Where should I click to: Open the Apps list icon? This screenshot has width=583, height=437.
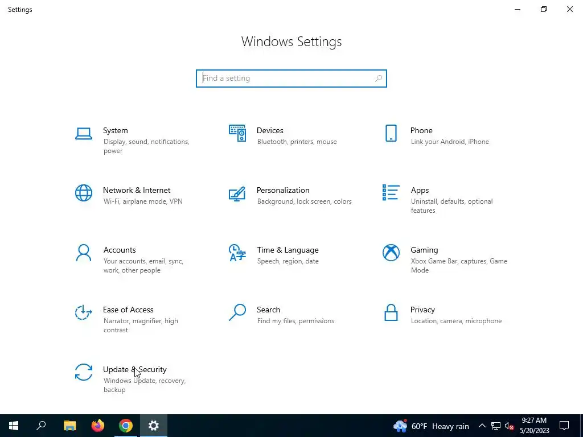coord(391,192)
